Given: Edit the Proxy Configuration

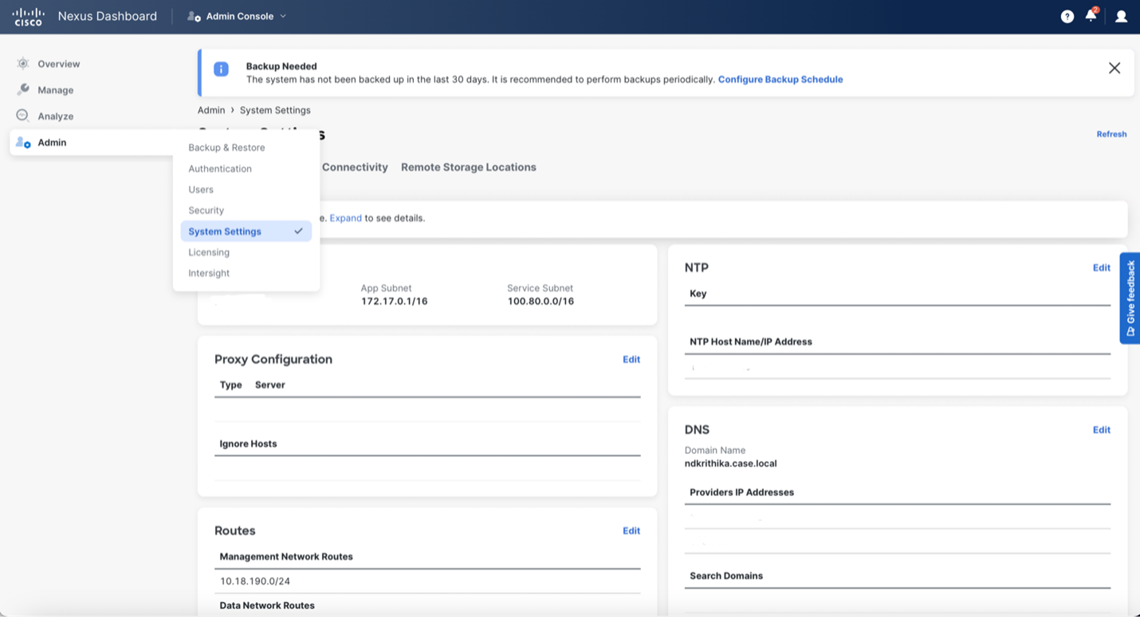Looking at the screenshot, I should [x=631, y=360].
